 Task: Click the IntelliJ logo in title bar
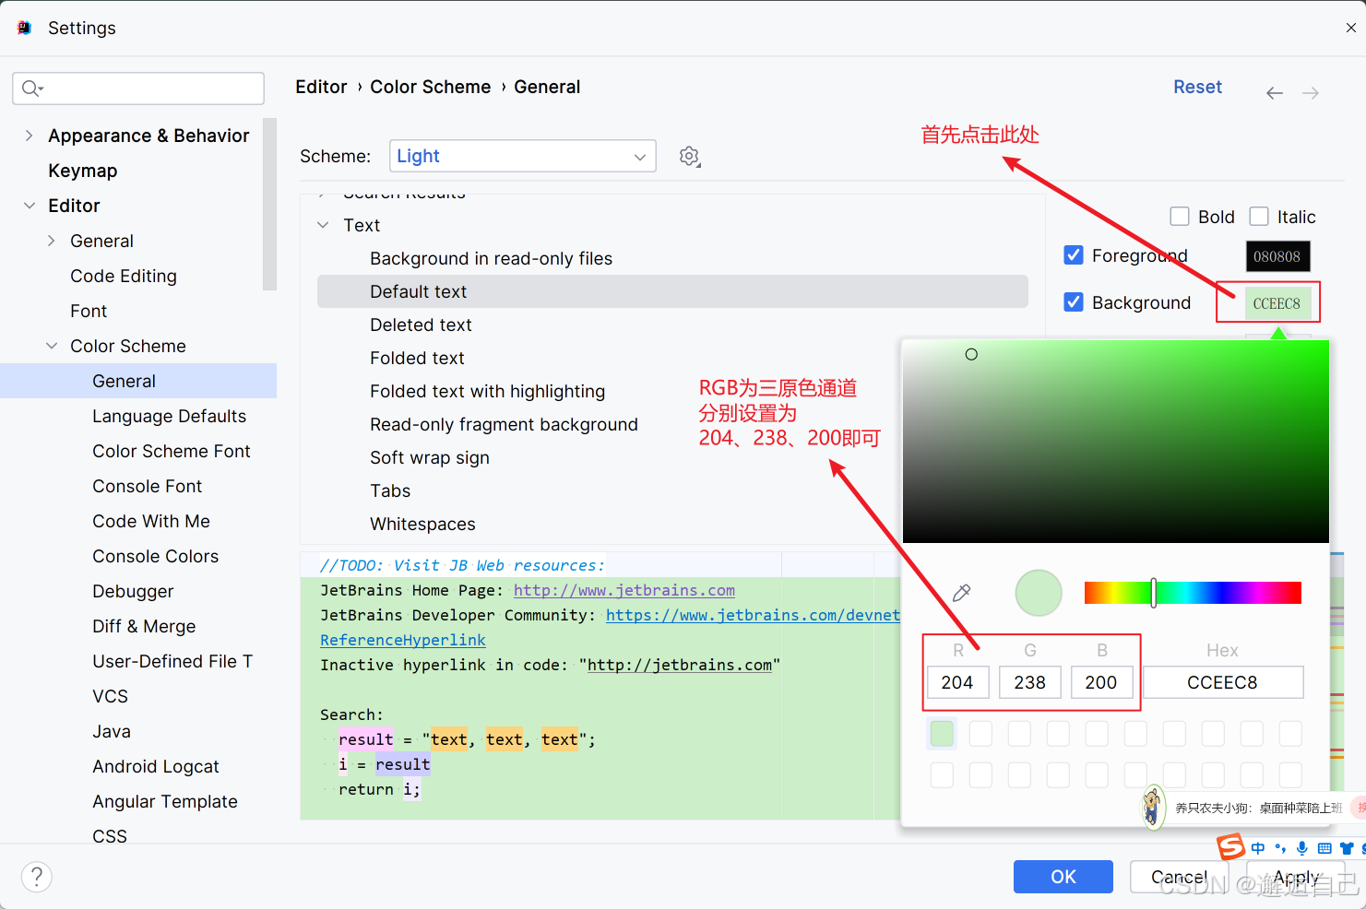pyautogui.click(x=24, y=28)
